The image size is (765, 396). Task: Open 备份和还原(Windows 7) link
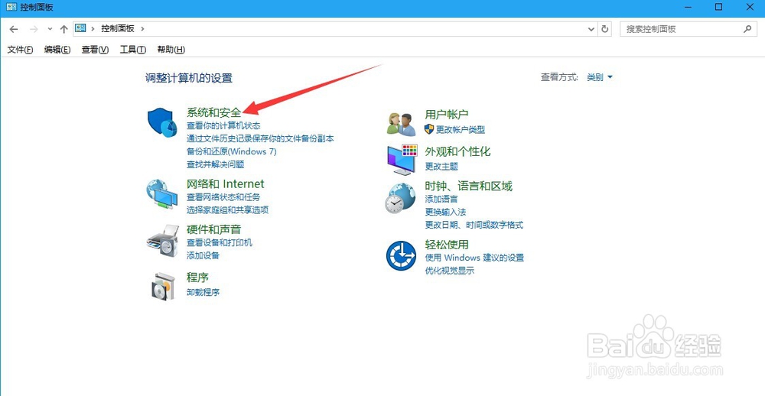(x=231, y=151)
